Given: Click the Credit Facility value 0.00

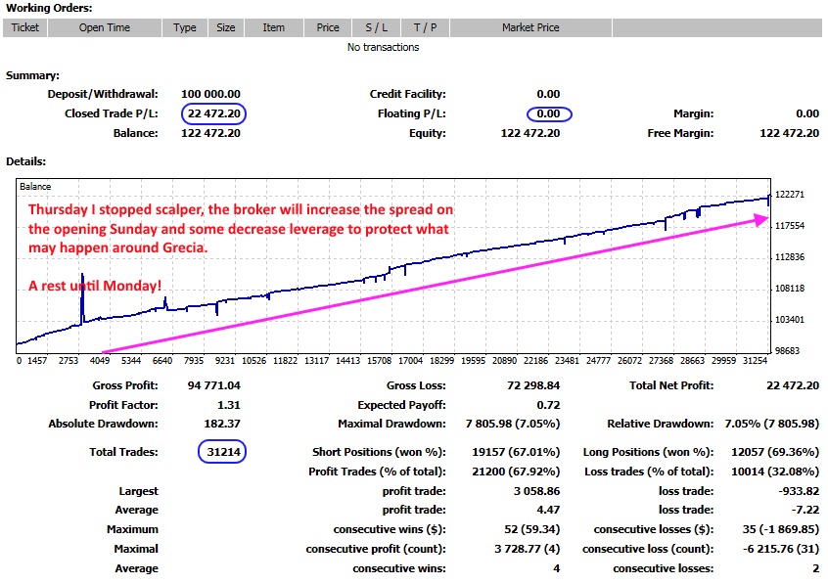Looking at the screenshot, I should click(548, 94).
